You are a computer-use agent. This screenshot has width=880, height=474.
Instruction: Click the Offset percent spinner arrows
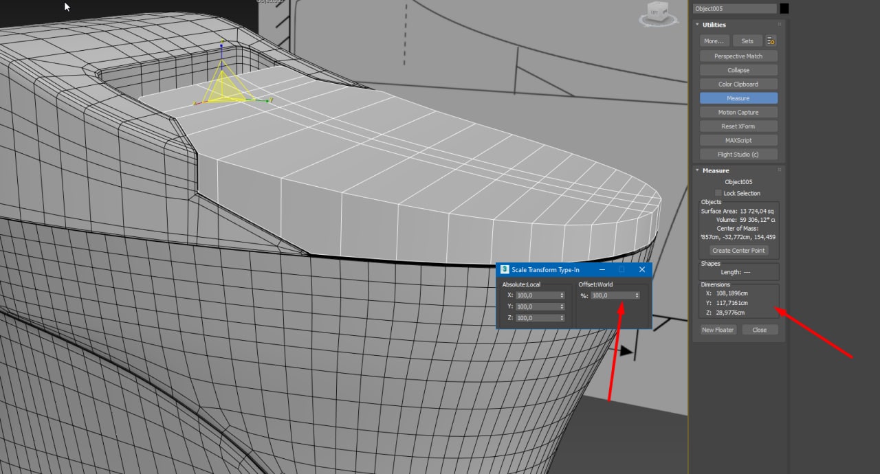click(637, 295)
